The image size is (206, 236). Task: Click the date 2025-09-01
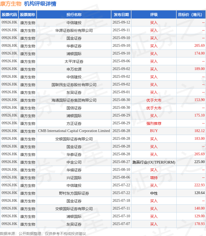121,92
